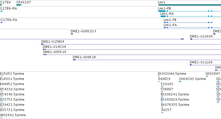
Task: Click the DME1-011L09 clone label
Action: [x=201, y=62]
